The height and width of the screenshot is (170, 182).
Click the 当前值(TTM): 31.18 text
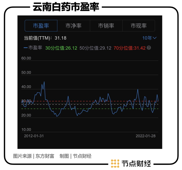(45, 38)
